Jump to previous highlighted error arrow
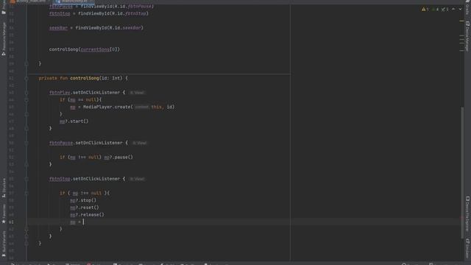The width and height of the screenshot is (471, 265). [x=453, y=10]
